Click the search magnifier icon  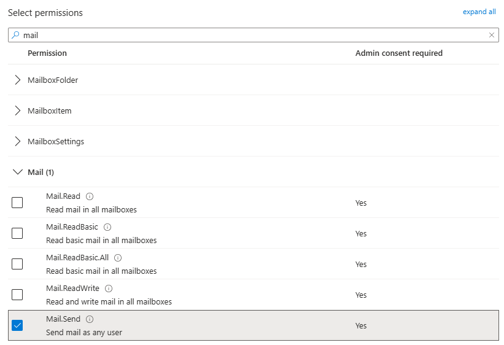15,35
